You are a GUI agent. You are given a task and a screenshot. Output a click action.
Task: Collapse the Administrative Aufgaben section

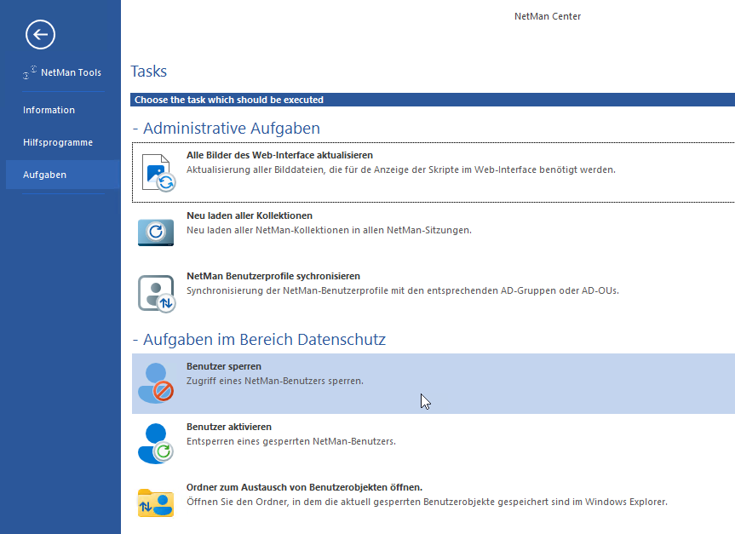click(135, 129)
